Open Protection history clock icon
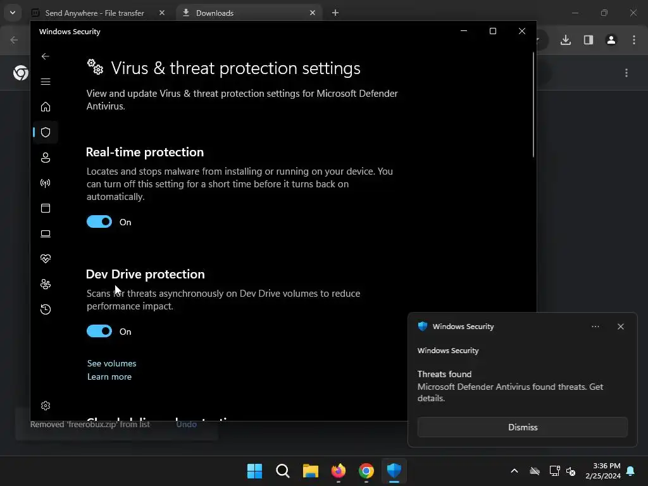The image size is (648, 486). coord(46,309)
